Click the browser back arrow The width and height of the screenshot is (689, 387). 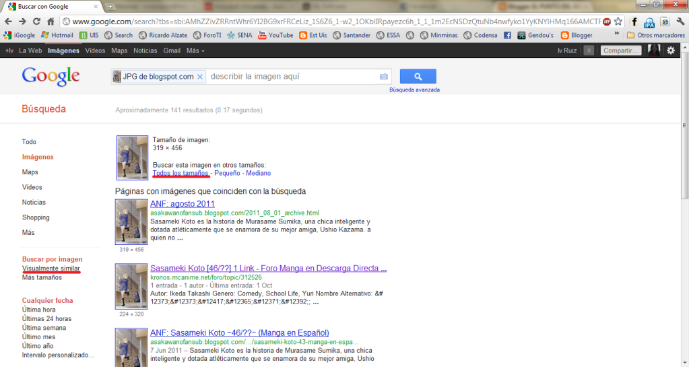tap(8, 21)
